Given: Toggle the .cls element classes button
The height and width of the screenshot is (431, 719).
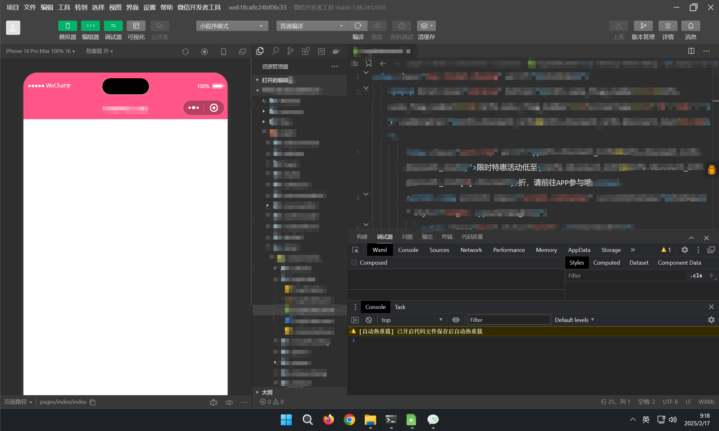Looking at the screenshot, I should [x=696, y=276].
